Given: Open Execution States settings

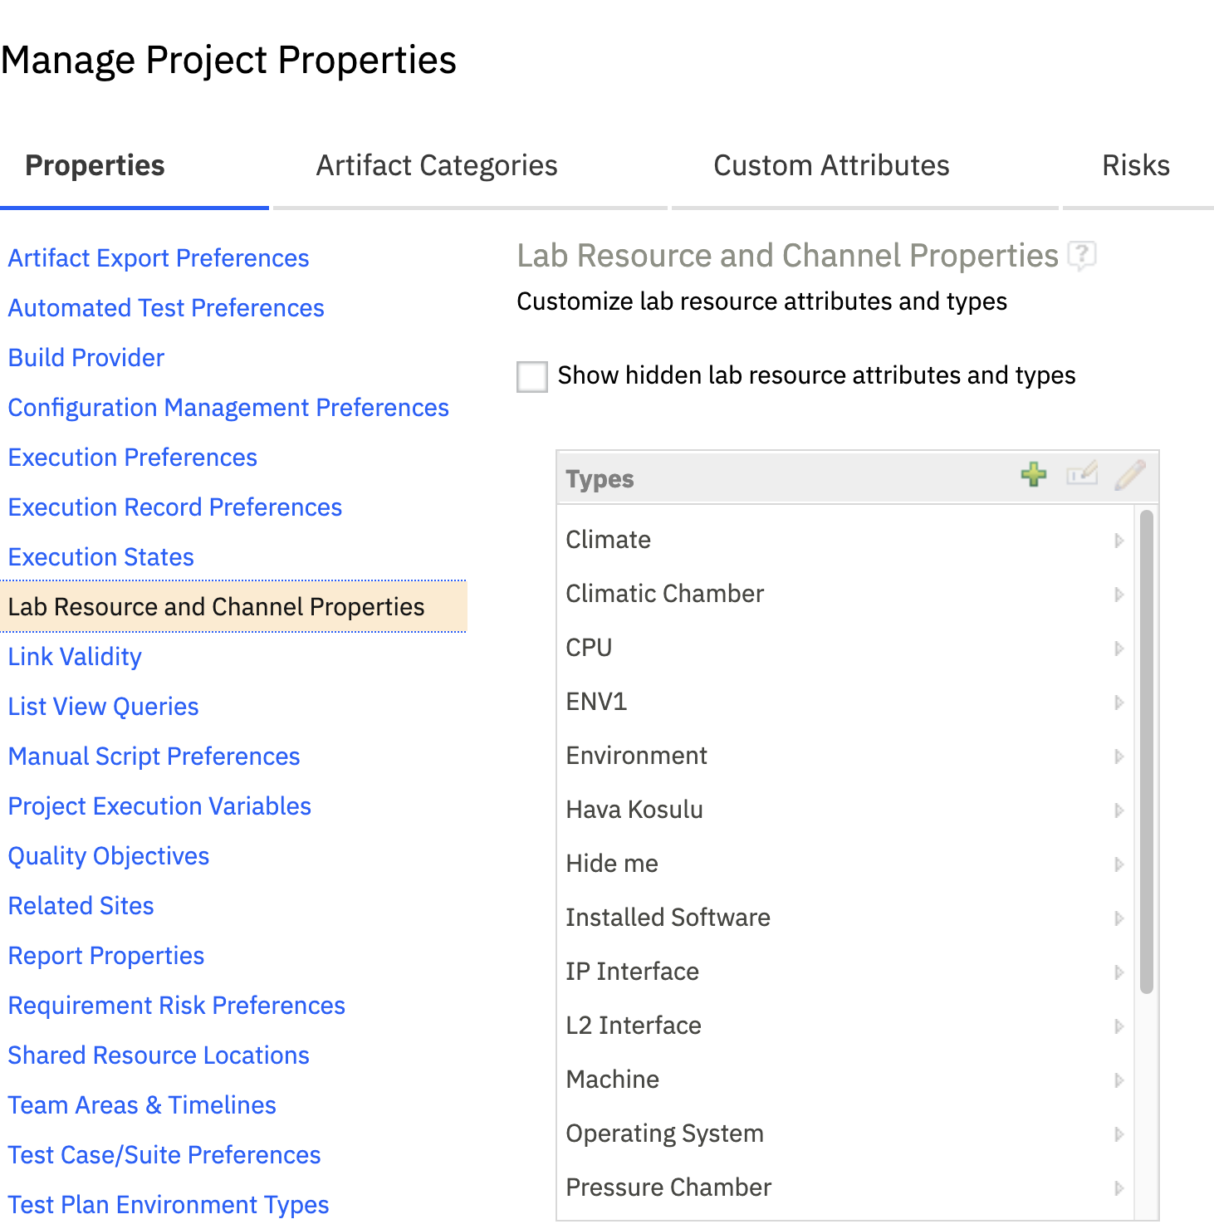Looking at the screenshot, I should tap(100, 556).
